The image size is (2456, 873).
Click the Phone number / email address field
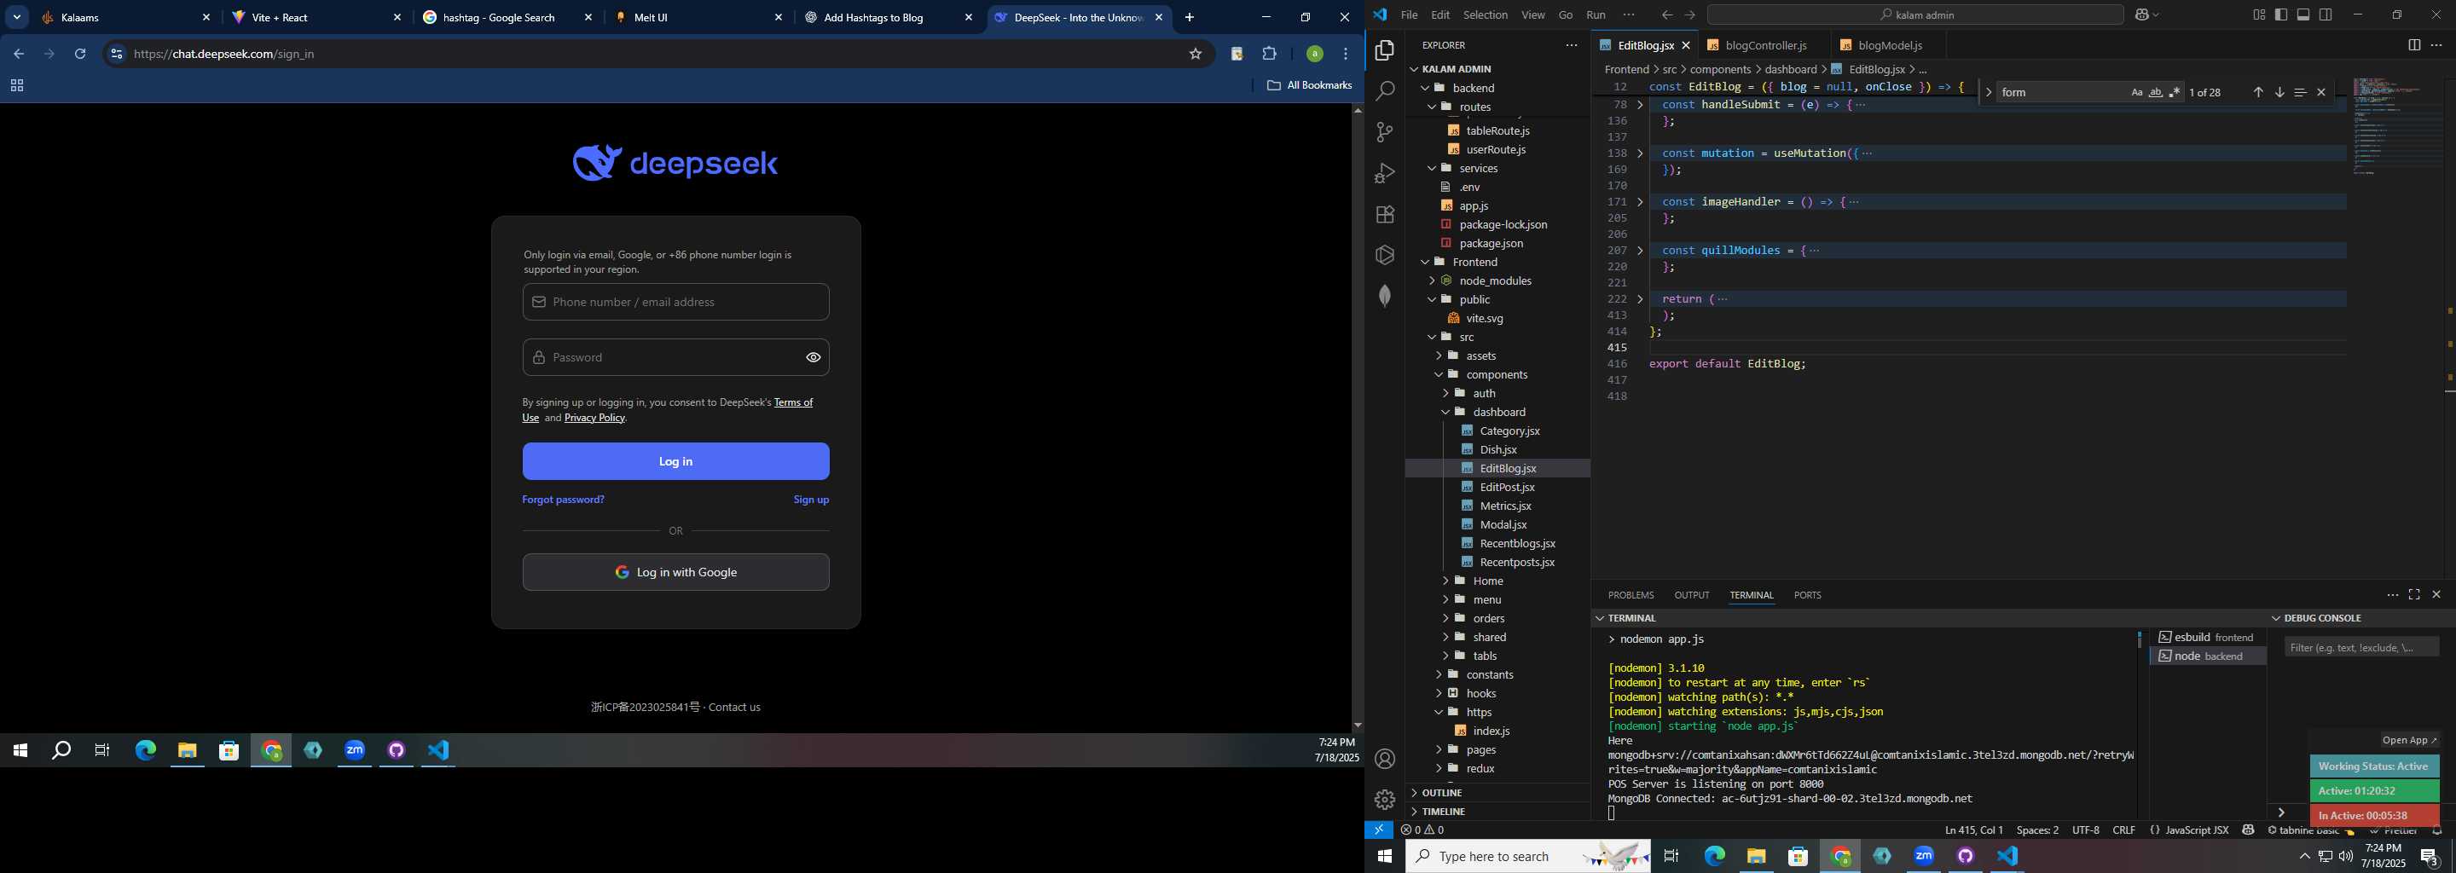click(x=676, y=302)
